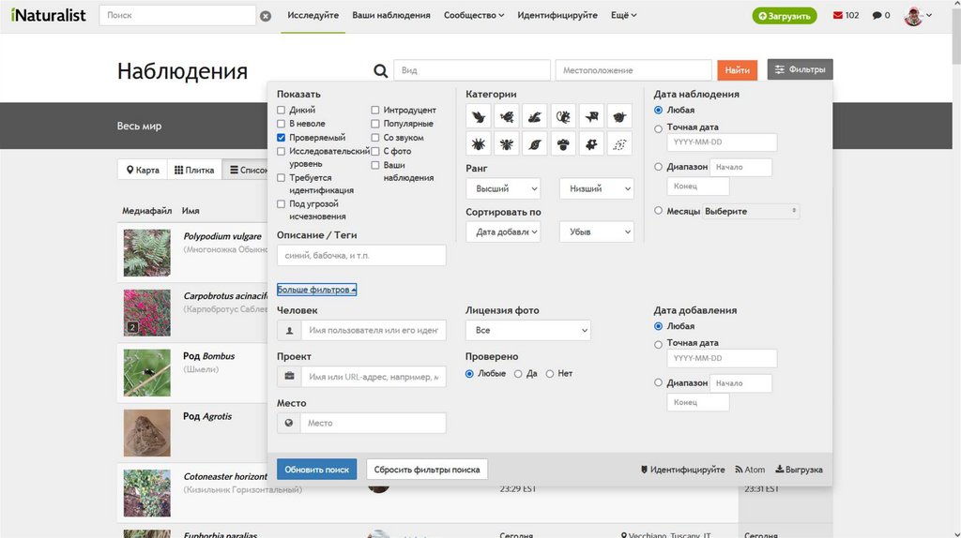Image resolution: width=961 pixels, height=538 pixels.
Task: Open the comments bubble icon showing 0
Action: click(877, 15)
